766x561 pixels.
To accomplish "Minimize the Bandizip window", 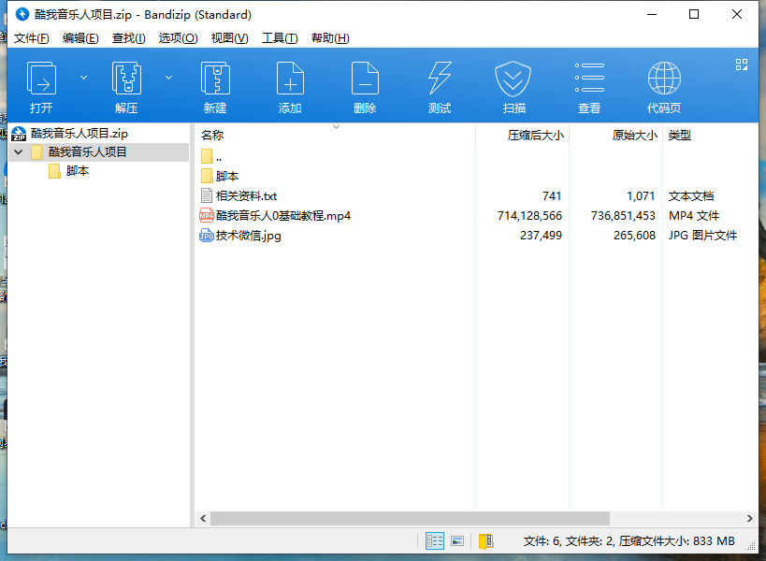I will coord(652,14).
